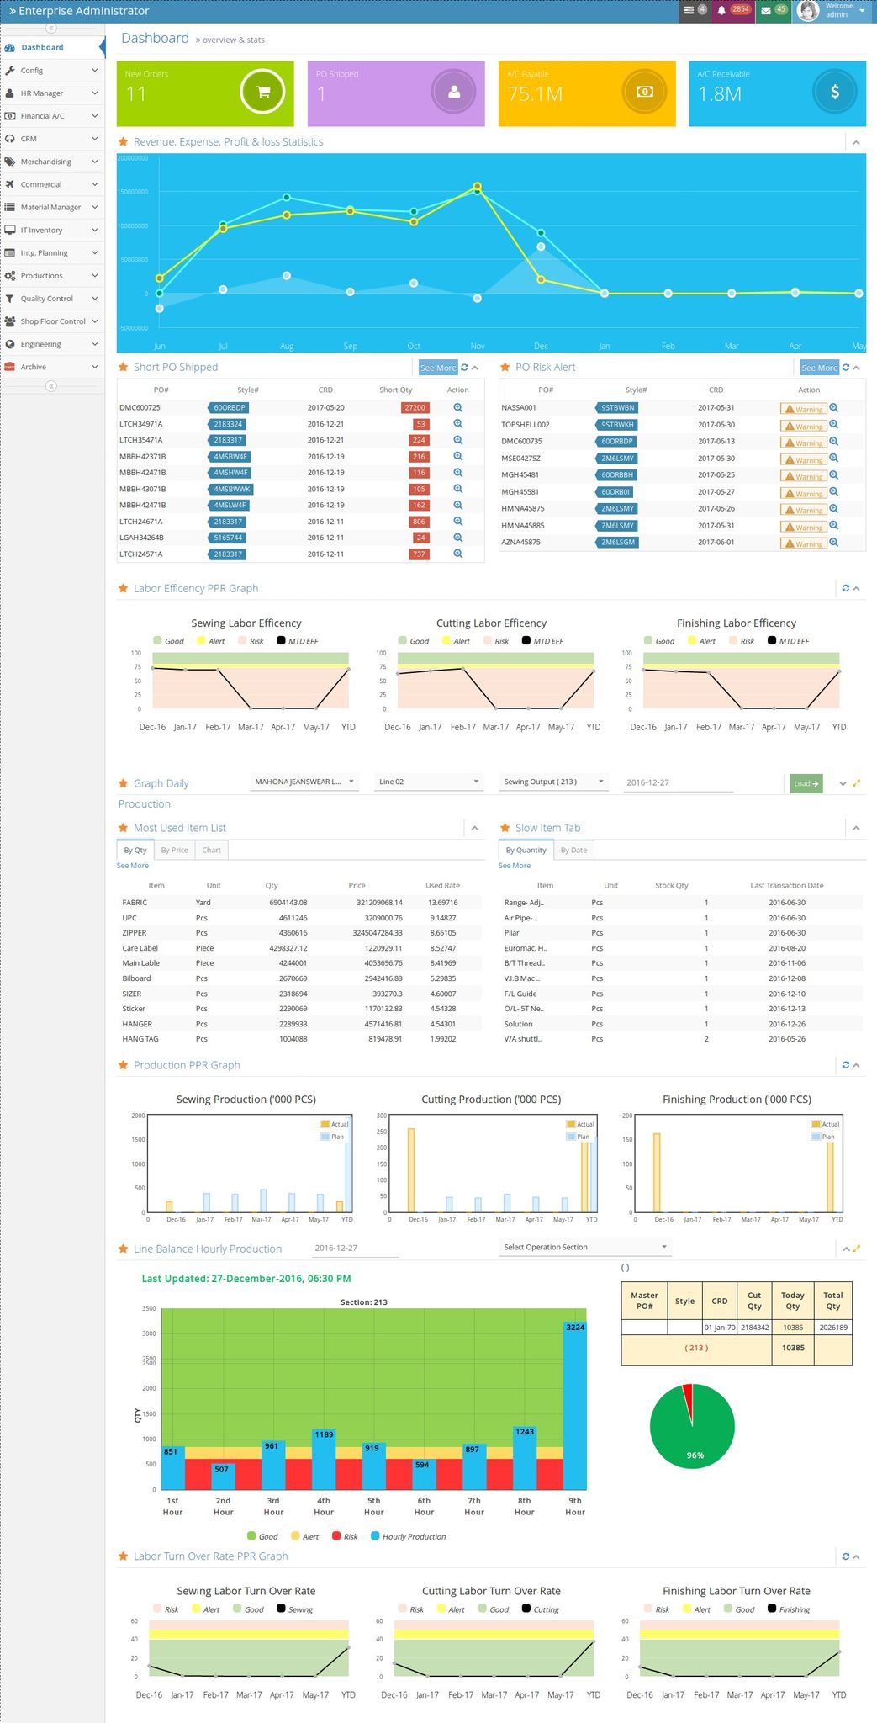Collapse the Revenue, Expense, Profit & loss panel

point(856,142)
